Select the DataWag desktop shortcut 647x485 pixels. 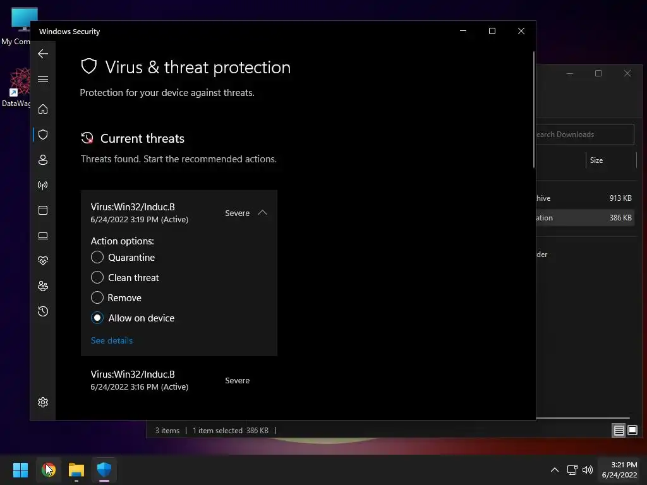(x=16, y=87)
